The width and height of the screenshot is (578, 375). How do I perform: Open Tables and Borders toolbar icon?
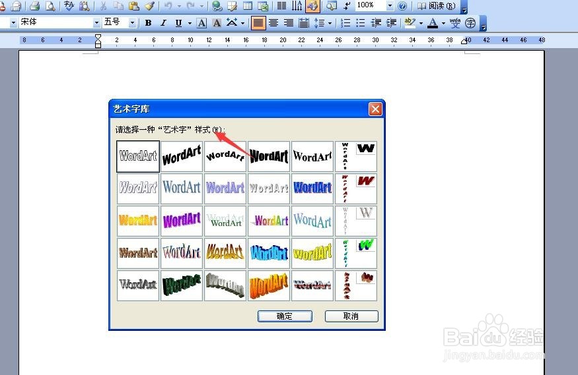point(233,5)
